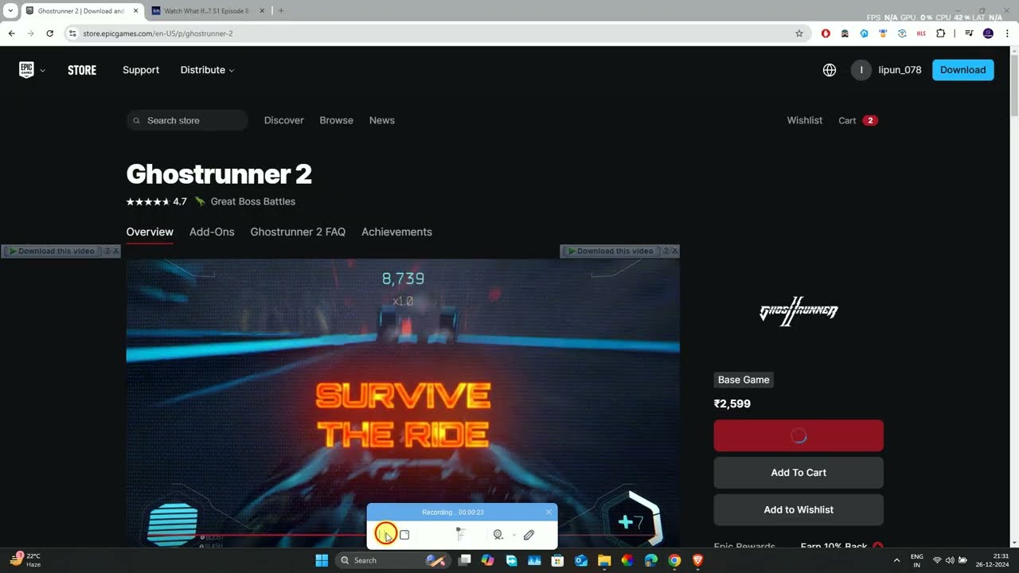Bookmark this page with star

(x=799, y=33)
